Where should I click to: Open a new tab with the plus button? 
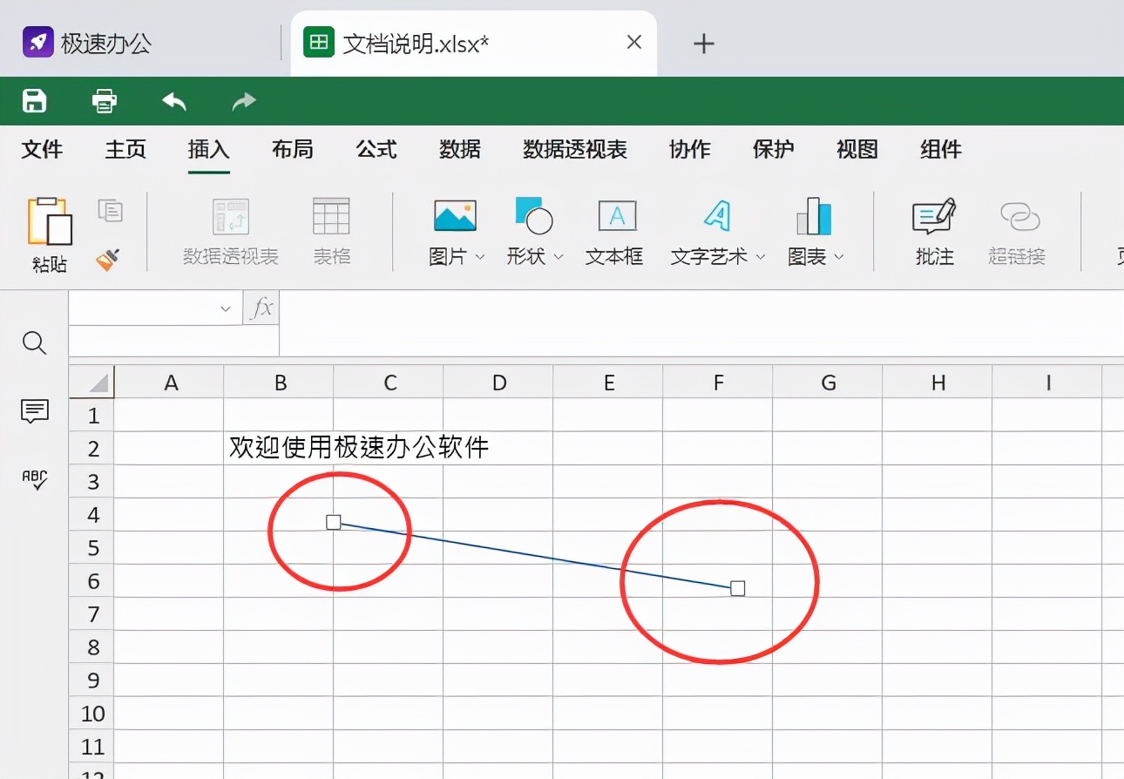coord(703,42)
